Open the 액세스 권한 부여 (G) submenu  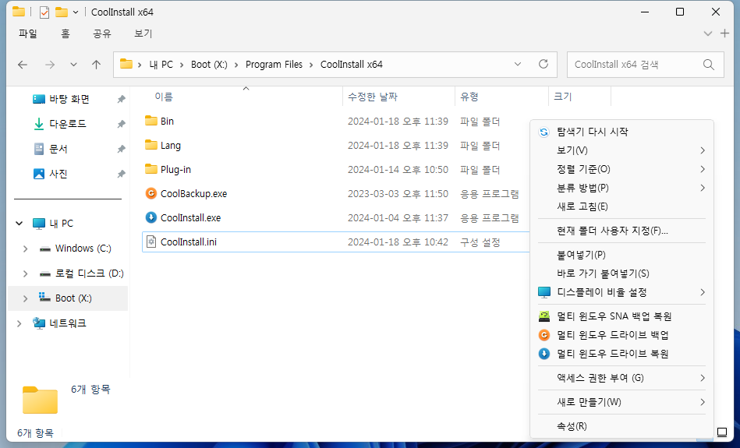621,378
